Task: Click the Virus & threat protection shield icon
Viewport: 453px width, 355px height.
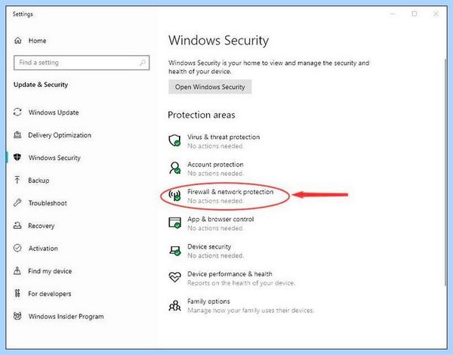Action: tap(175, 140)
